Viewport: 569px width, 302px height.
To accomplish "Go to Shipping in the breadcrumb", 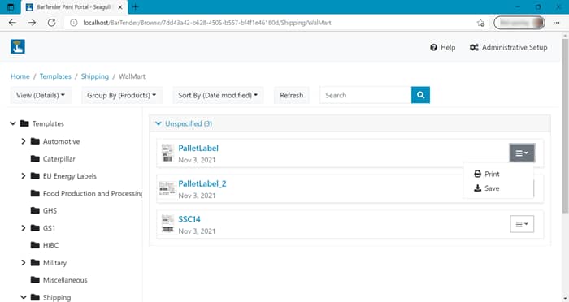I will pos(95,76).
